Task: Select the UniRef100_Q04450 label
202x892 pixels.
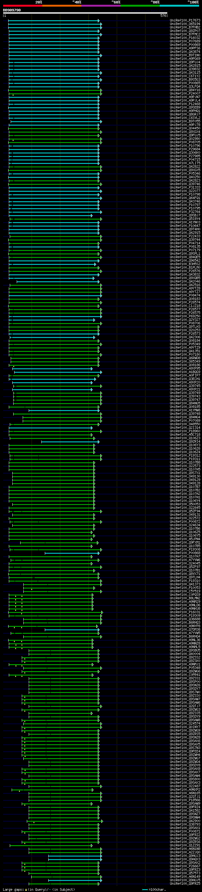Action: click(185, 128)
